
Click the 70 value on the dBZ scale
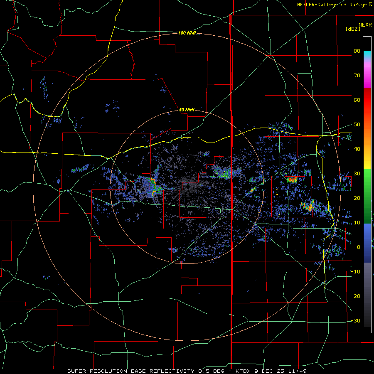click(x=357, y=75)
